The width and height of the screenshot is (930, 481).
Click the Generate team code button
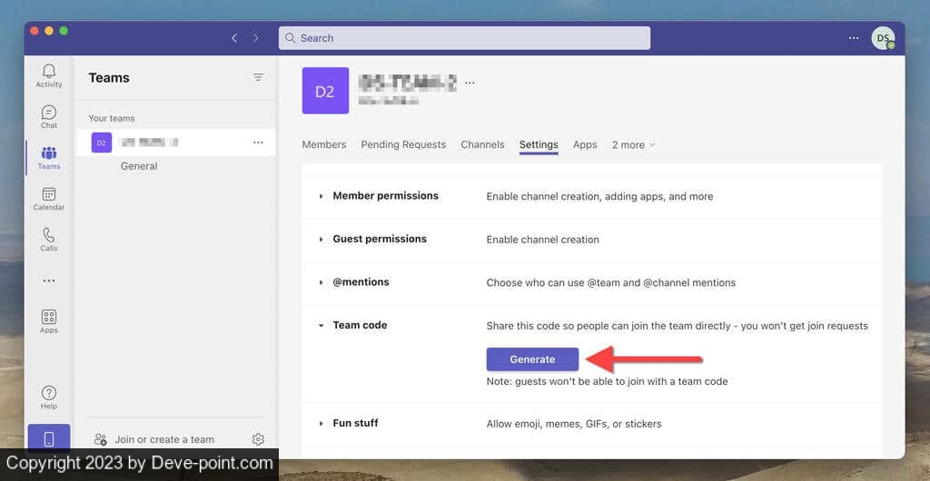(x=532, y=359)
